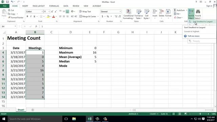The height and width of the screenshot is (122, 217).
Task: Decrease font size with smaller A icon
Action: [x=56, y=12]
